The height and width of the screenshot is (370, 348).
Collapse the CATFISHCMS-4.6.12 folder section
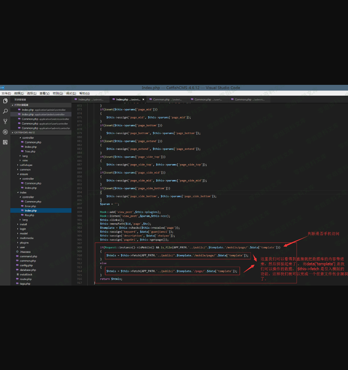coord(24,133)
